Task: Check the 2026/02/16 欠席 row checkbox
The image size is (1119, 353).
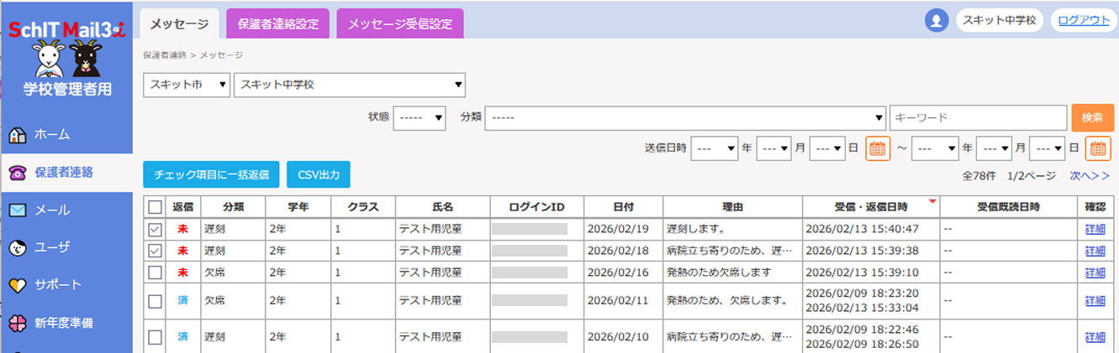Action: click(x=156, y=273)
